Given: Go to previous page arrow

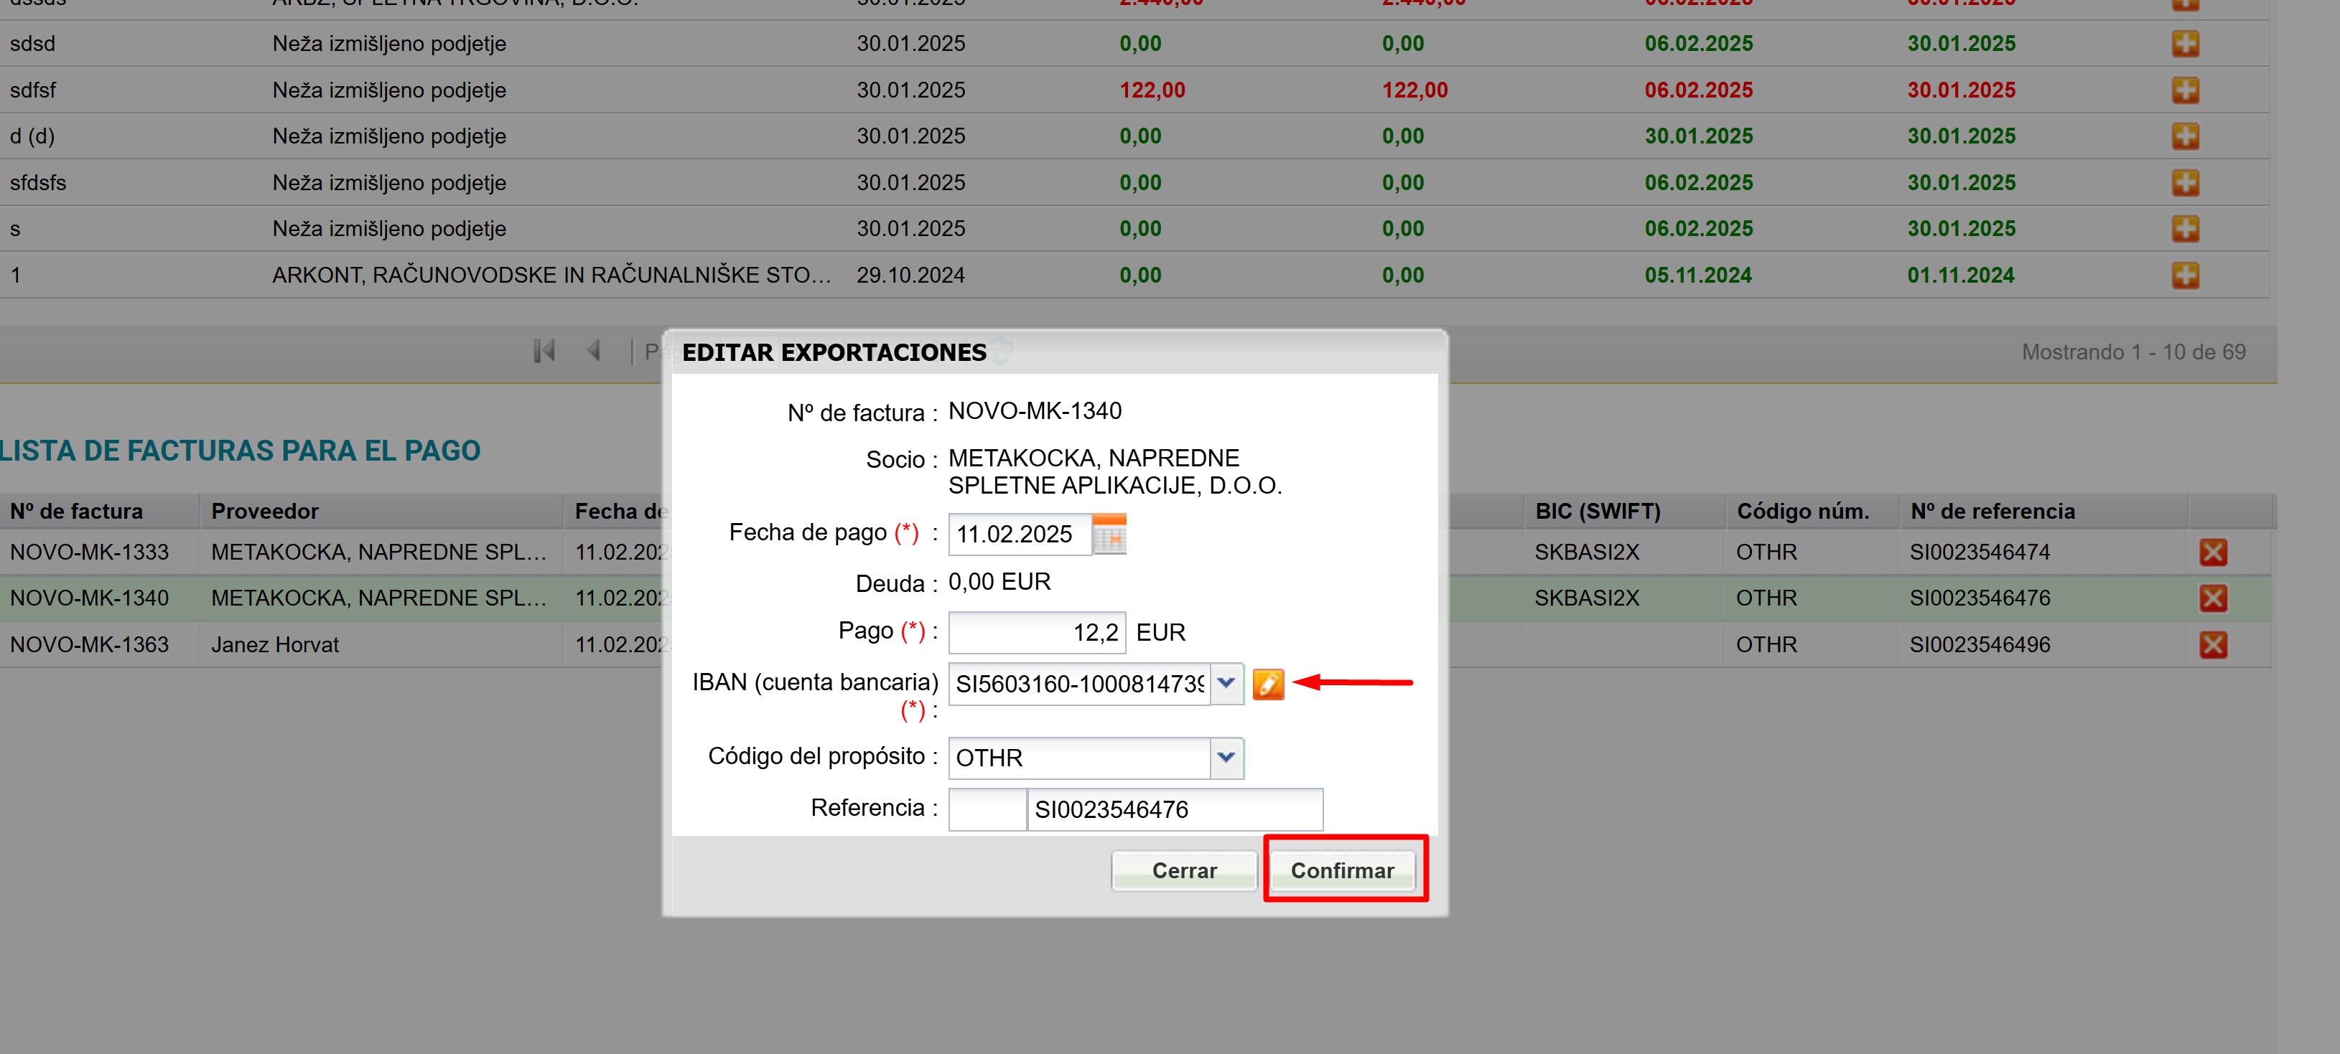Looking at the screenshot, I should pos(594,352).
